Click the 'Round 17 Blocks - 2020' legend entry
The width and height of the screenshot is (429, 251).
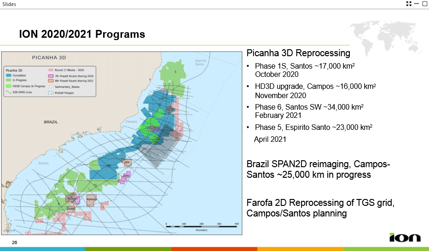[x=66, y=70]
